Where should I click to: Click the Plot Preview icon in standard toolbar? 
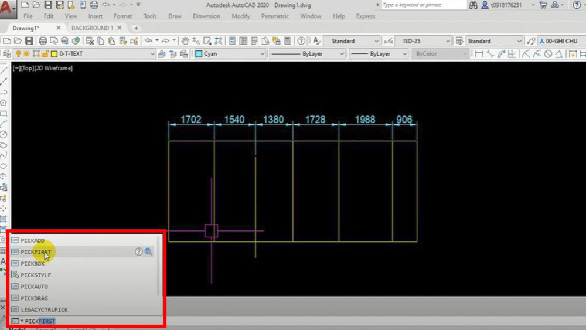(54, 40)
